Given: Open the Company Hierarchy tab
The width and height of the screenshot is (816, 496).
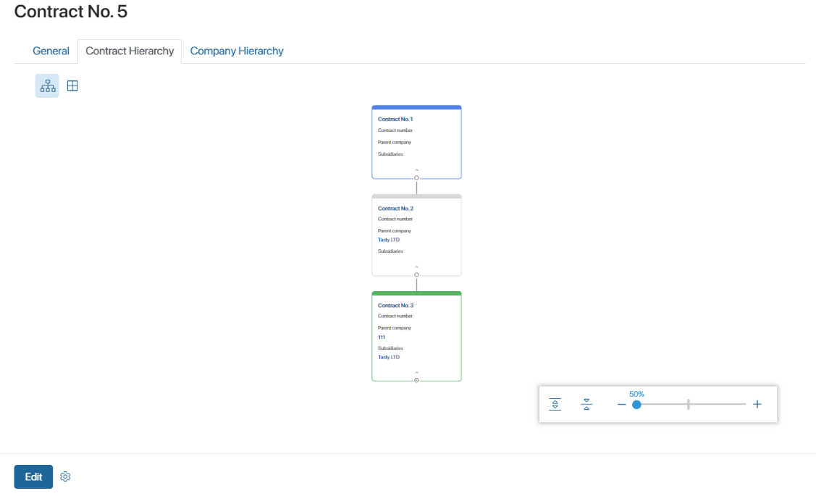Looking at the screenshot, I should pyautogui.click(x=237, y=51).
